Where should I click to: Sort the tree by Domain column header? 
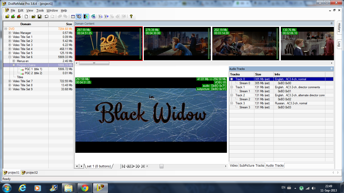click(26, 24)
